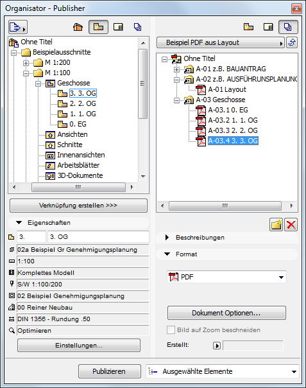This screenshot has width=306, height=388.
Task: Select Ohne Titel root in left tree
Action: click(37, 42)
